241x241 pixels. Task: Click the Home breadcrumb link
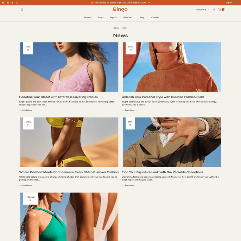click(116, 28)
